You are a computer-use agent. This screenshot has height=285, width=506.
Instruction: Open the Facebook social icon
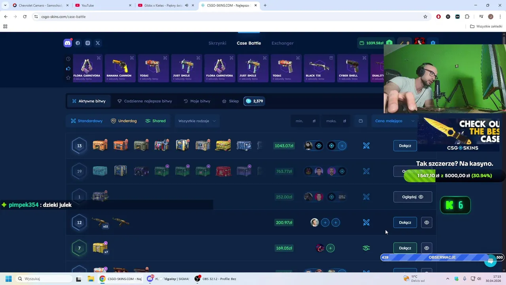[78, 43]
